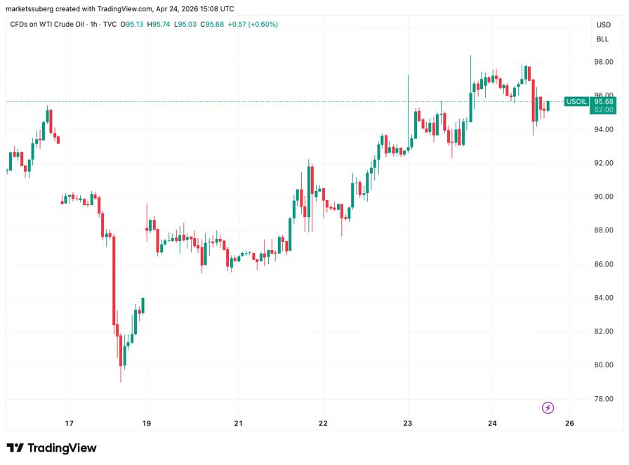Screen dimensions: 629x465
Task: Click the 52:00 countdown timer label
Action: coord(604,110)
